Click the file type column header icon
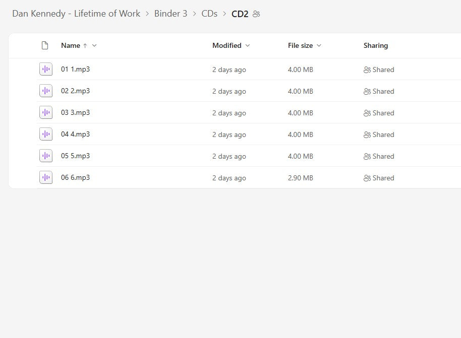 [45, 45]
